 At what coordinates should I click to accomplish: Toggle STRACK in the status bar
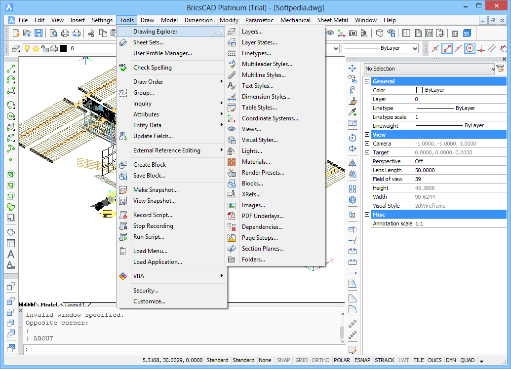(385, 360)
